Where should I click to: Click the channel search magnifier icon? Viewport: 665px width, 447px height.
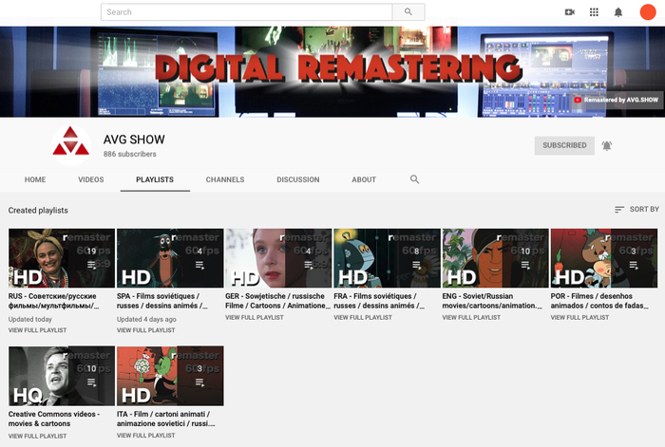(x=414, y=179)
